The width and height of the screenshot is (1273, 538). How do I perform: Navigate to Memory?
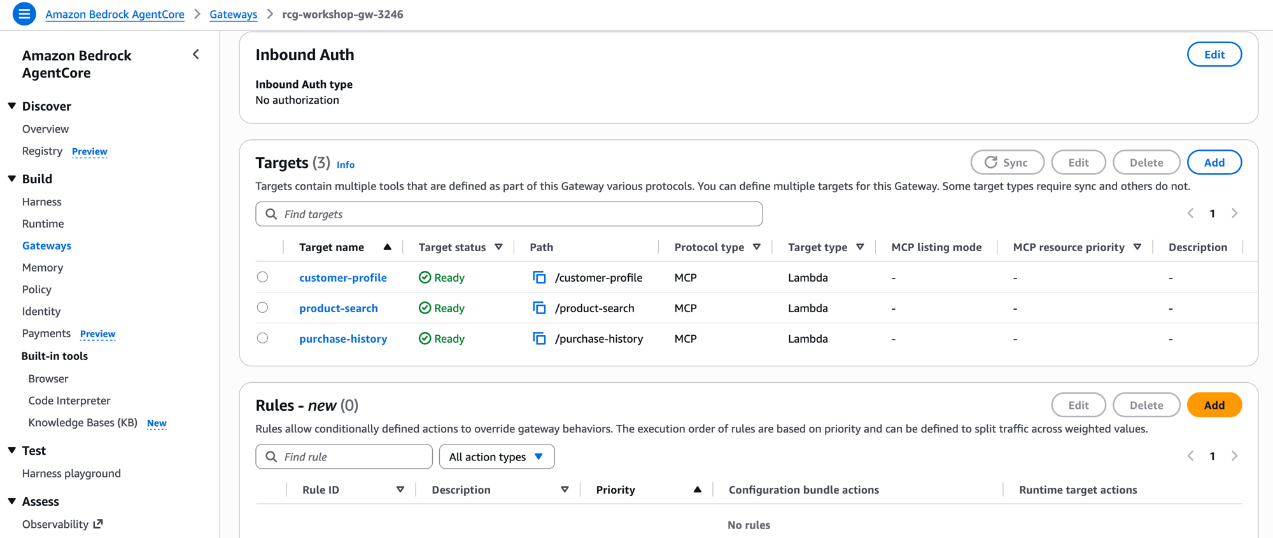coord(43,268)
